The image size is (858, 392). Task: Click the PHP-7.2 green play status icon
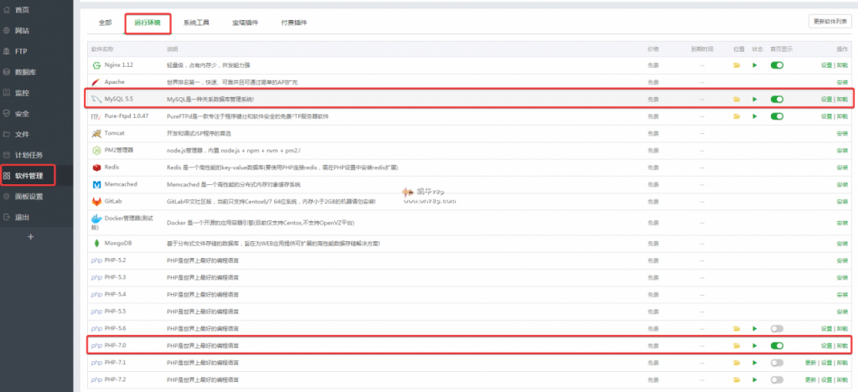click(755, 379)
